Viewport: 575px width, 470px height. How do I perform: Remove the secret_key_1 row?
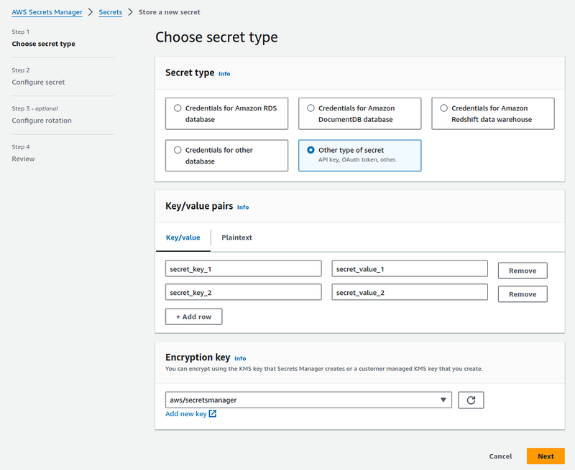tap(523, 271)
